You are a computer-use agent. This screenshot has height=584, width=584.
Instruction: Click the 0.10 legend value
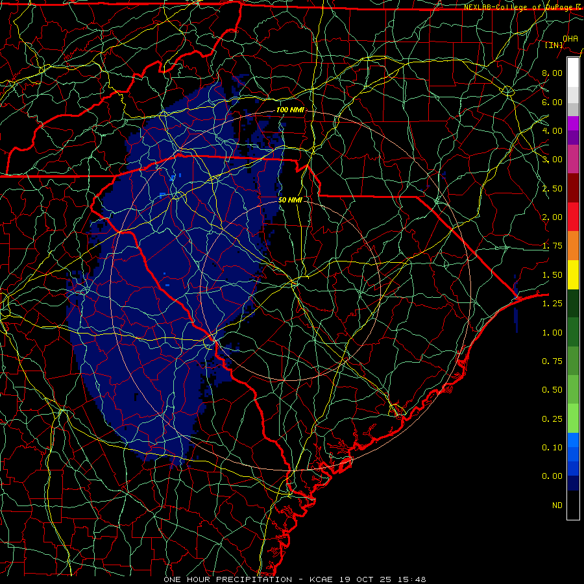click(x=552, y=448)
